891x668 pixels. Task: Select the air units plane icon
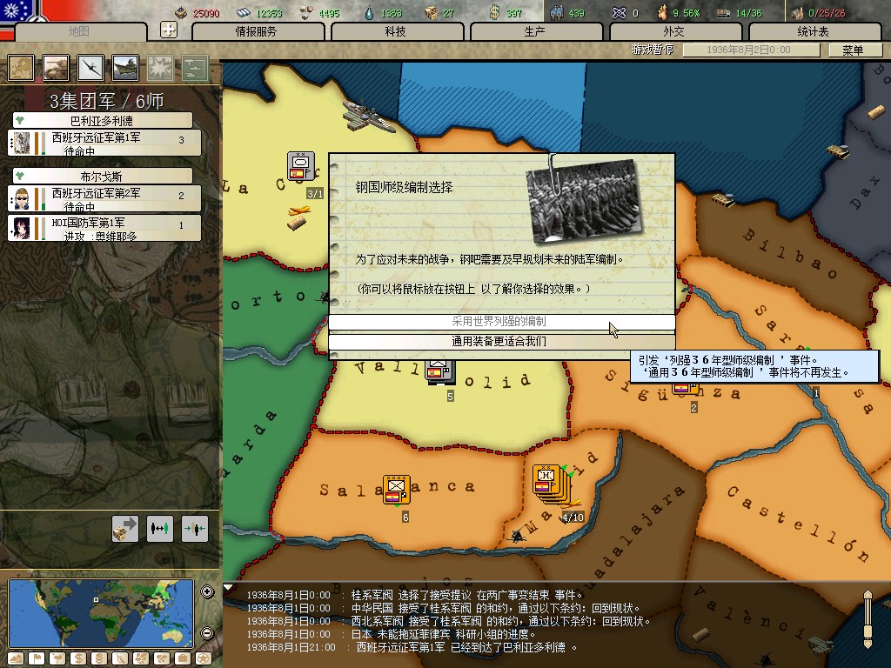90,67
